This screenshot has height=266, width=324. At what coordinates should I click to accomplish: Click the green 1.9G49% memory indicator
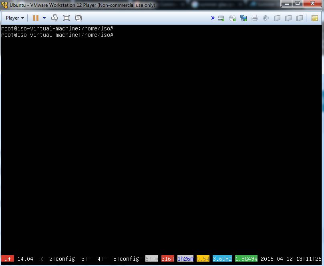(246, 259)
